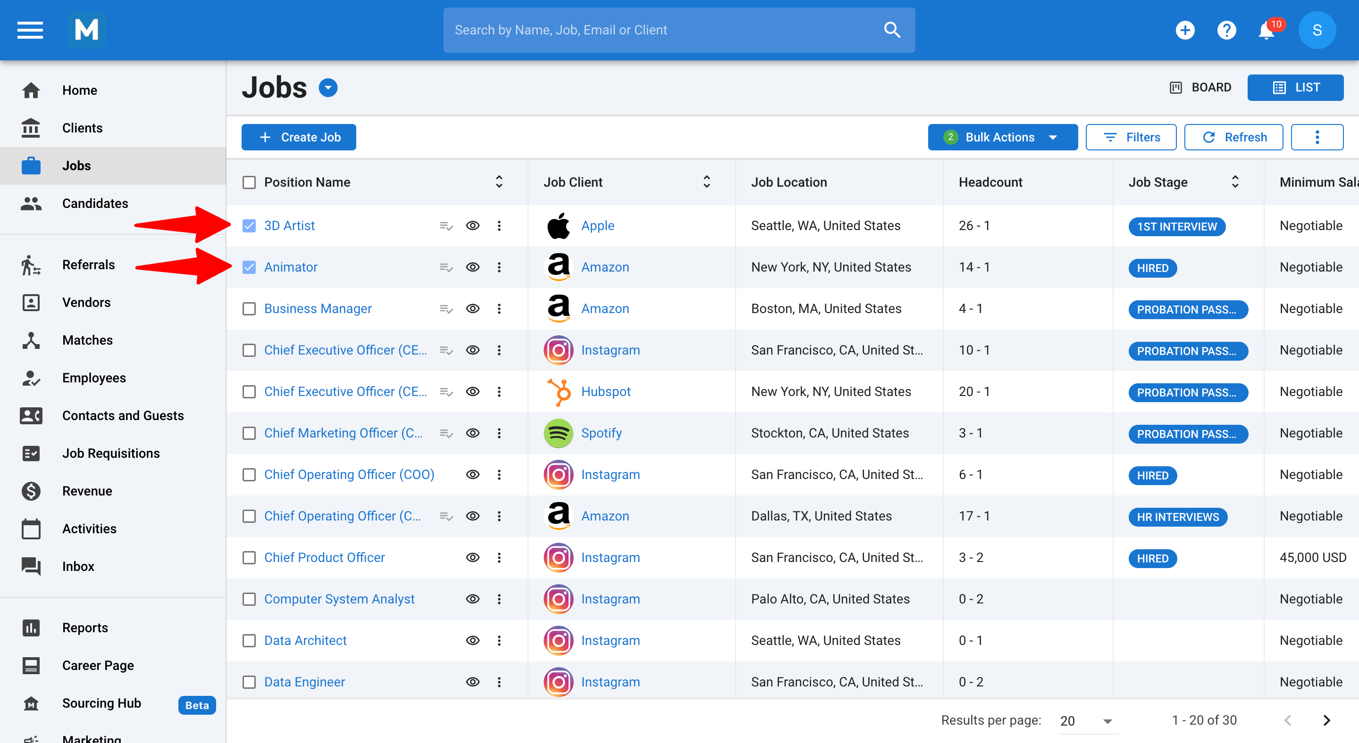This screenshot has height=743, width=1359.
Task: Open HR INTERVIEWS stage badge
Action: tap(1177, 517)
